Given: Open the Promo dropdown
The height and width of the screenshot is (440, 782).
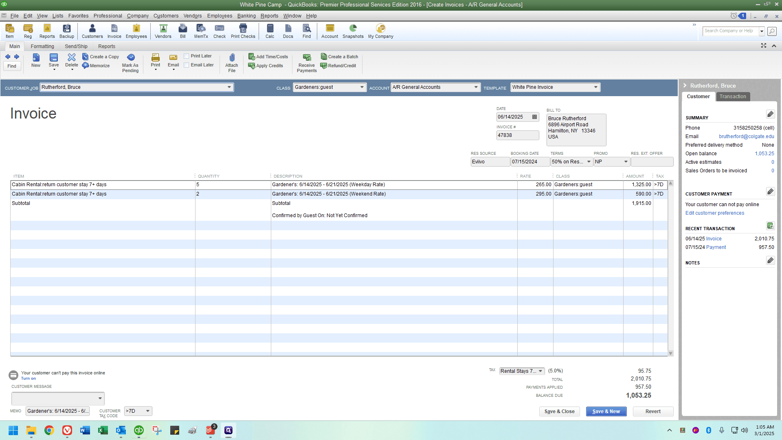Looking at the screenshot, I should [626, 162].
